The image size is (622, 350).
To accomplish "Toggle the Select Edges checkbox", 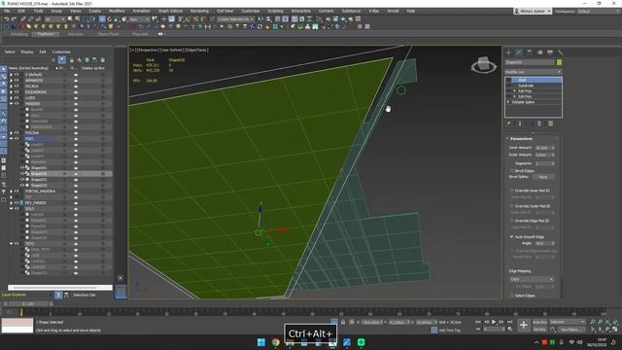I will point(512,296).
